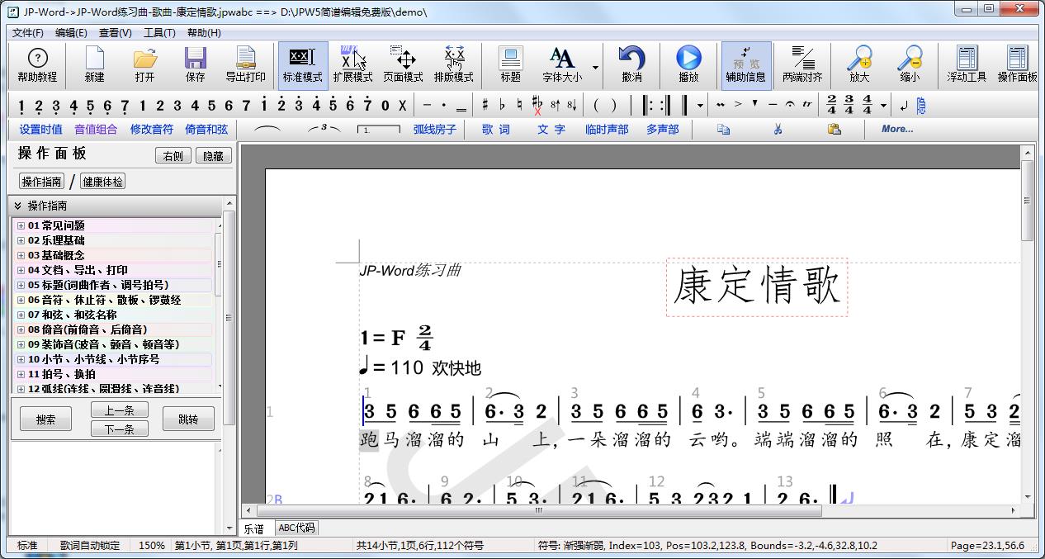Zoom in with the 放大 icon
This screenshot has height=559, width=1045.
(858, 64)
